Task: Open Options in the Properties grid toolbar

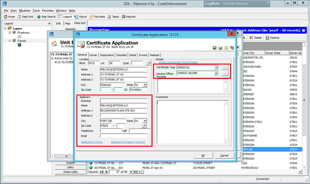Action: tap(272, 38)
